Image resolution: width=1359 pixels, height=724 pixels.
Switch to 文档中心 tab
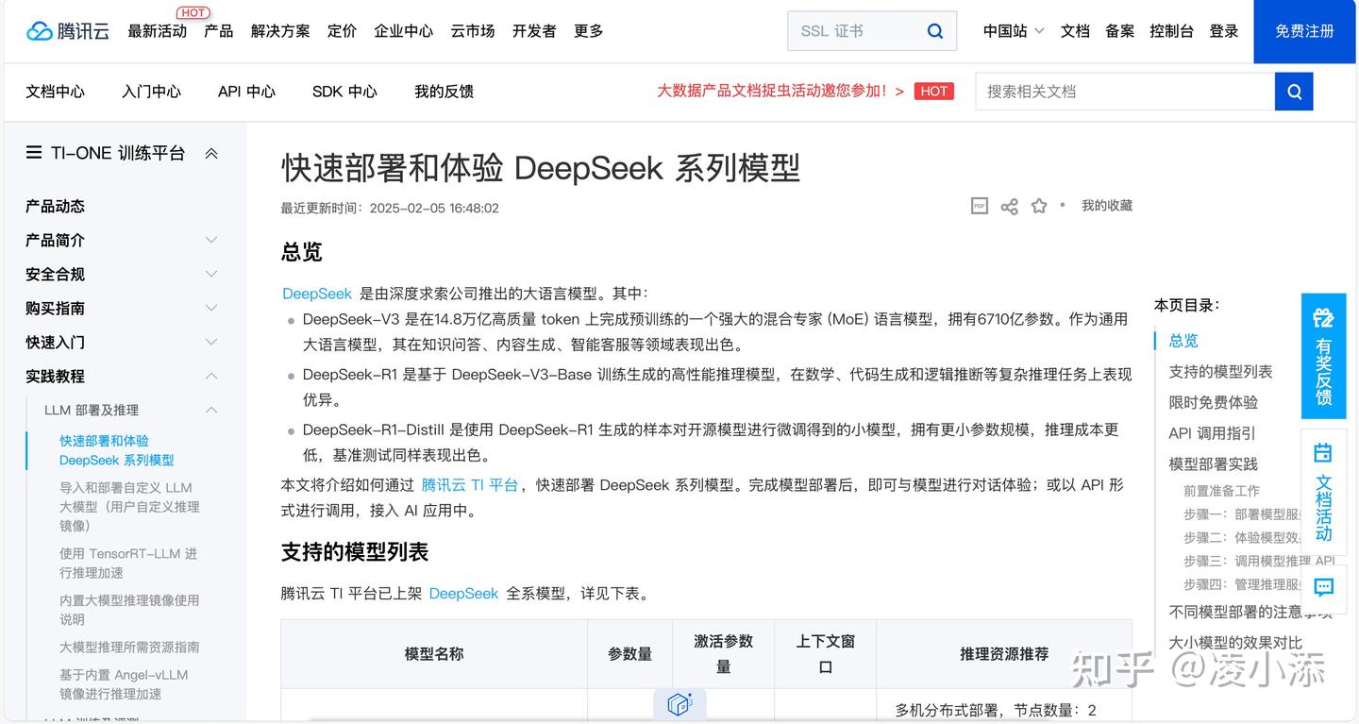(x=55, y=92)
